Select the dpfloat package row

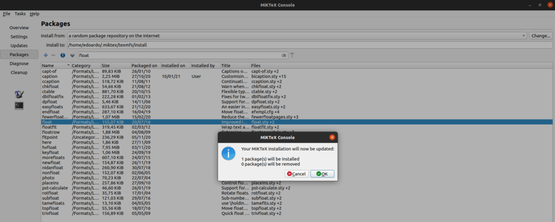[x=297, y=101]
